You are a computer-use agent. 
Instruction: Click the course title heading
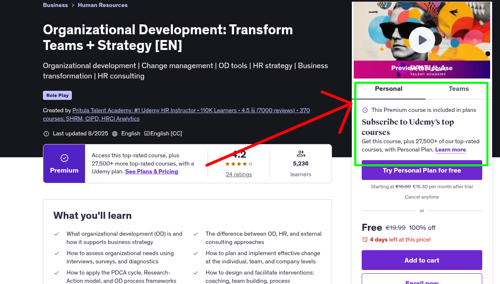point(168,38)
